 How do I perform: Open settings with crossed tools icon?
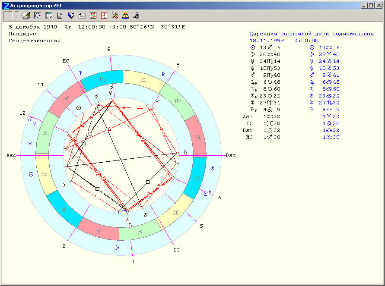115,16
